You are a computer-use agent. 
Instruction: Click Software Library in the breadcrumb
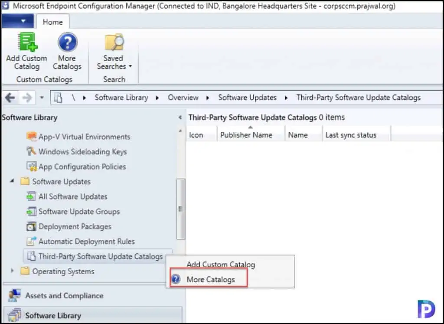point(121,98)
